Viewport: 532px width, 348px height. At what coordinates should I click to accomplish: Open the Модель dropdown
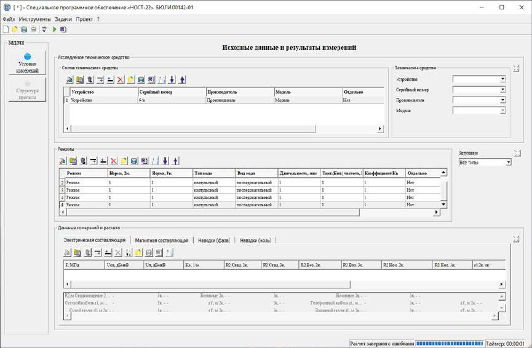(x=503, y=110)
